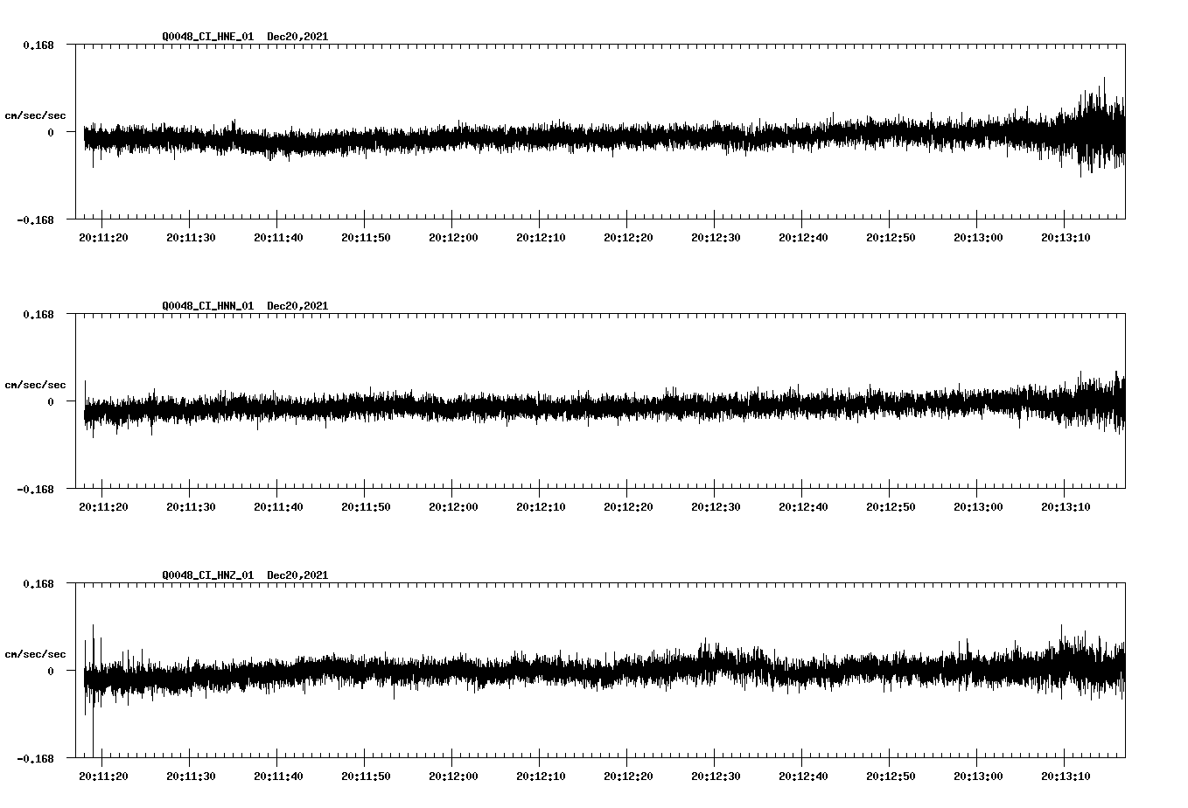Click the 20:12:40 time label on HNZ plot
Viewport: 1188px width, 808px height.
pyautogui.click(x=803, y=777)
